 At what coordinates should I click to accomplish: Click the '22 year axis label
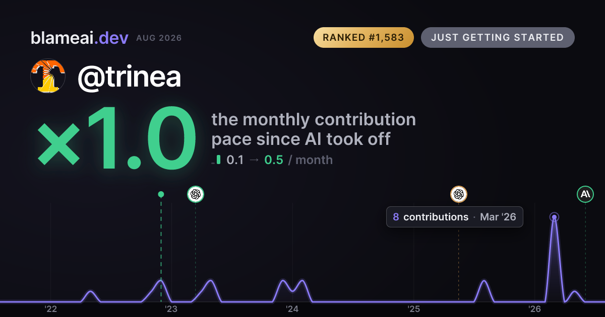50,308
